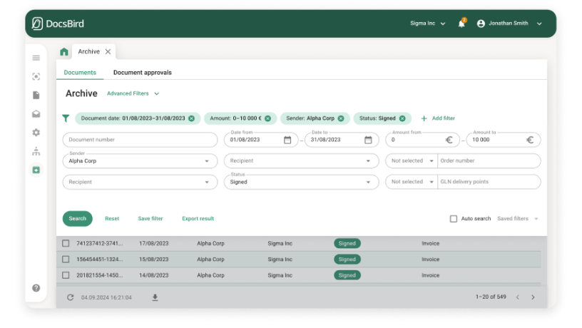Click the notification bell icon
The width and height of the screenshot is (582, 328).
click(x=461, y=24)
